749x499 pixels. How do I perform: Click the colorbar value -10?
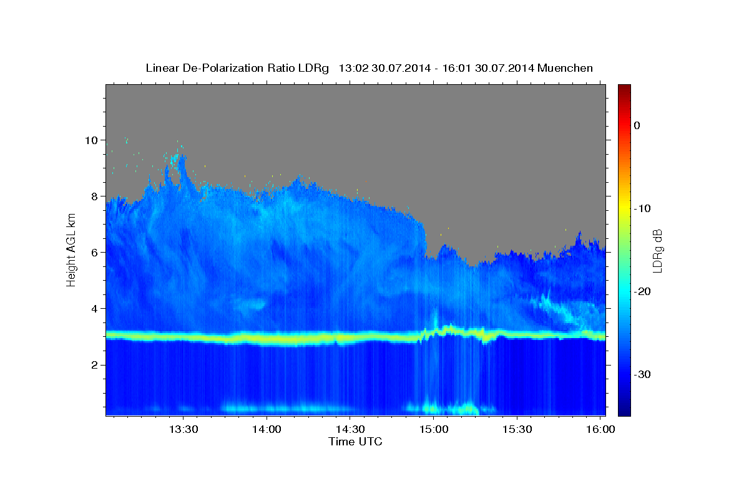point(642,208)
